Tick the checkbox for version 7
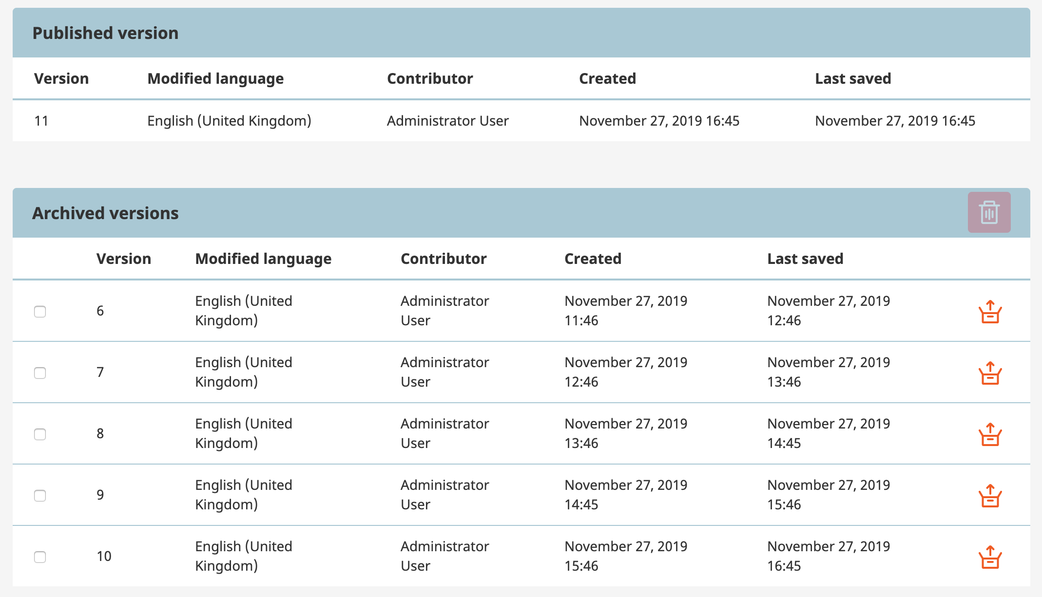This screenshot has height=597, width=1042. (40, 373)
